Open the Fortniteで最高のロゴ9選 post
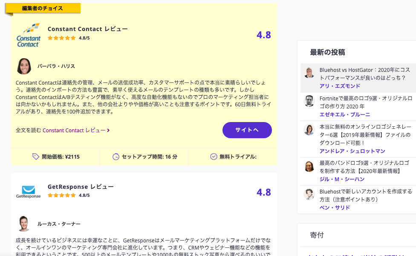Screen dimensions: 416x256 point(366,102)
